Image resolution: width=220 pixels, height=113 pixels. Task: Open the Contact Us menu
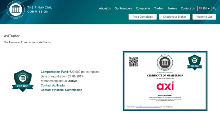tap(188, 8)
